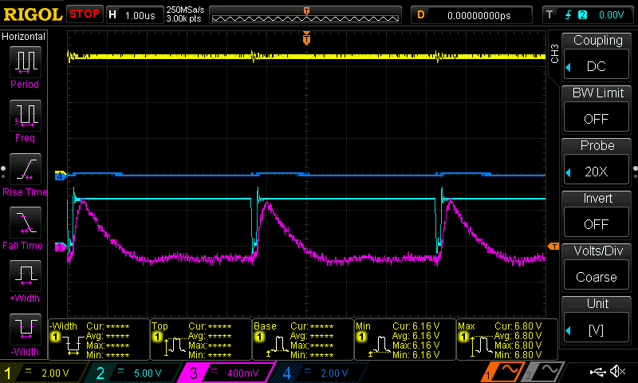Select active channel 3 label 400mV

228,373
